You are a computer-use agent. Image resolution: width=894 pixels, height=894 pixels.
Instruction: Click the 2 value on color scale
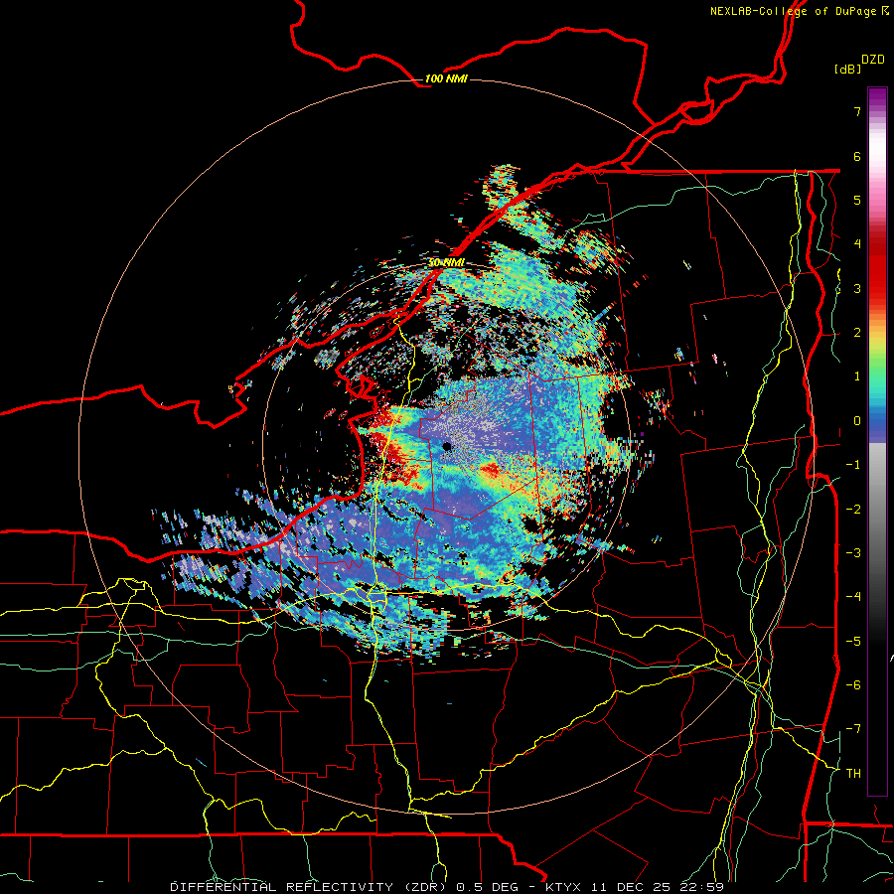pyautogui.click(x=857, y=333)
